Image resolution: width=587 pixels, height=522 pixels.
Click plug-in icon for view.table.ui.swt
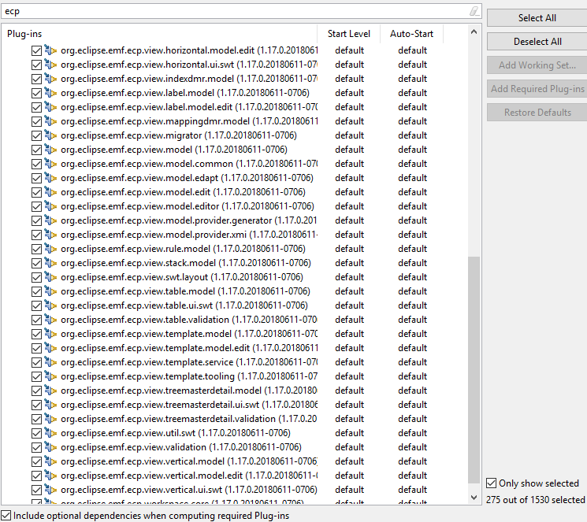pos(50,305)
